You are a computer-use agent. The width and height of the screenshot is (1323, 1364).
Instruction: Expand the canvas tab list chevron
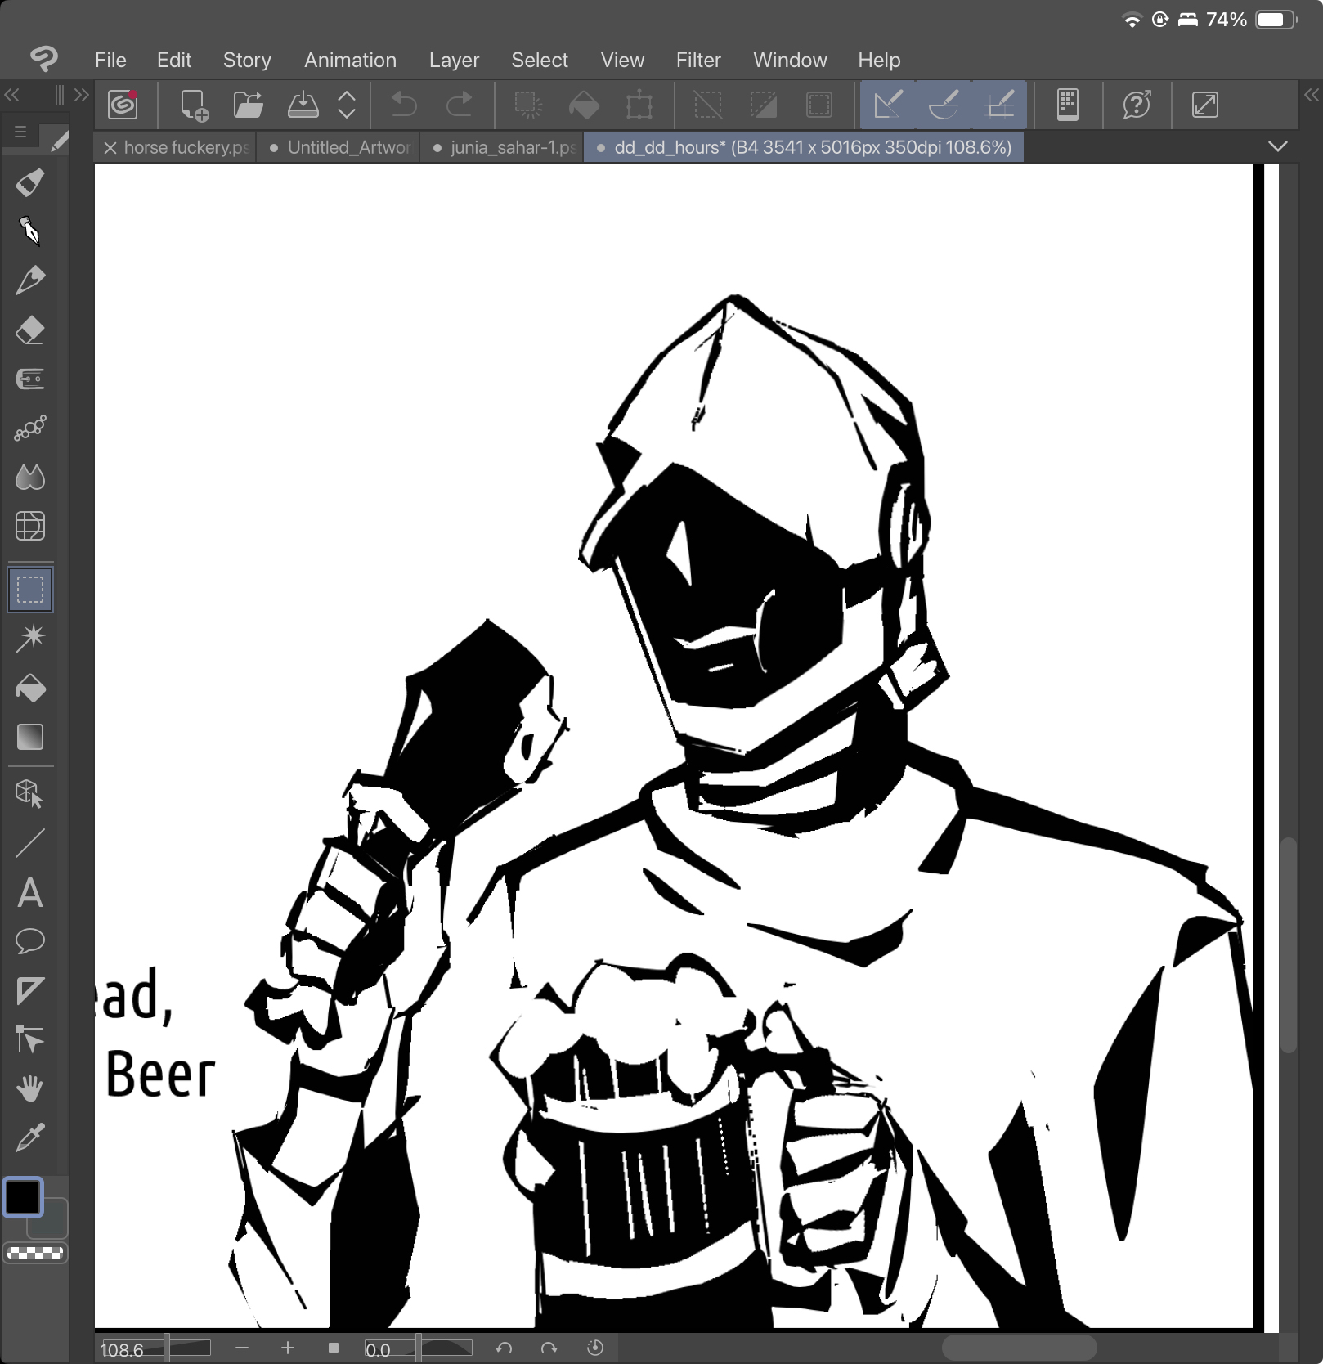[1277, 147]
